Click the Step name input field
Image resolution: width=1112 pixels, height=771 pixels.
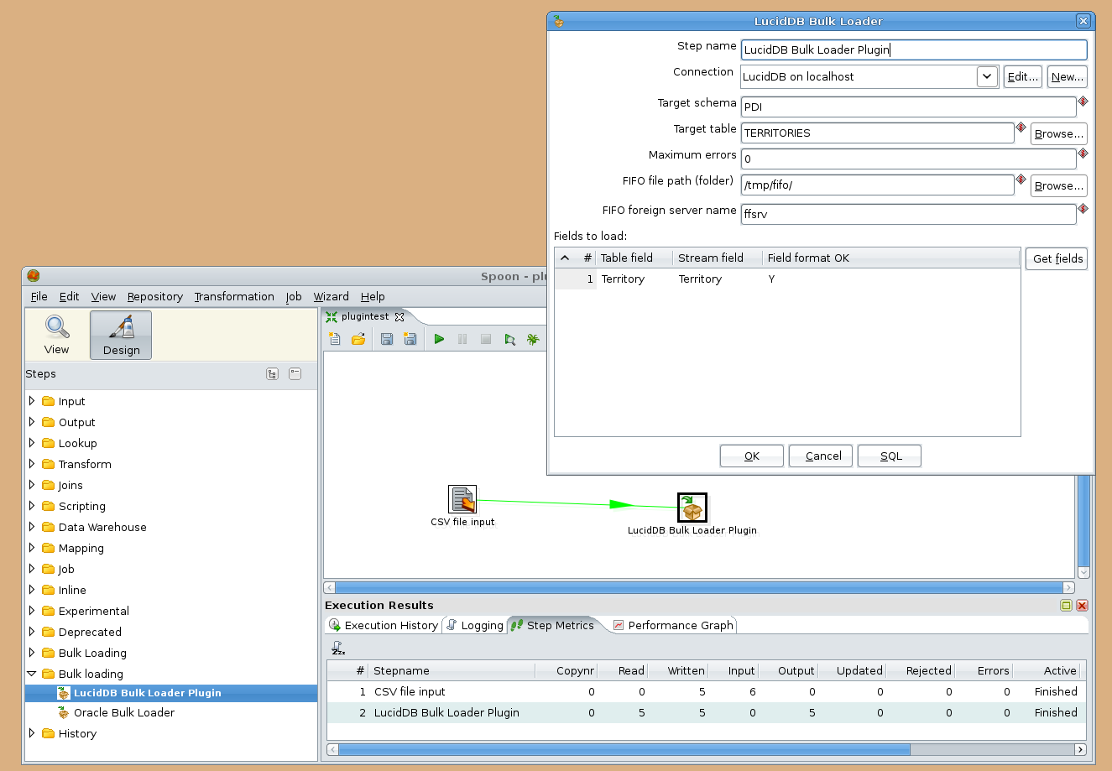[914, 49]
